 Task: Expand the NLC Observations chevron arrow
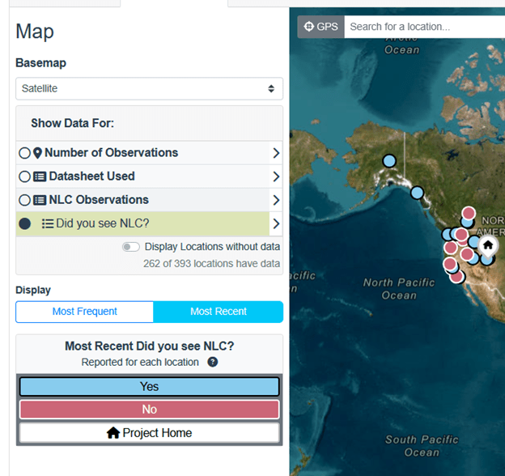coord(276,200)
